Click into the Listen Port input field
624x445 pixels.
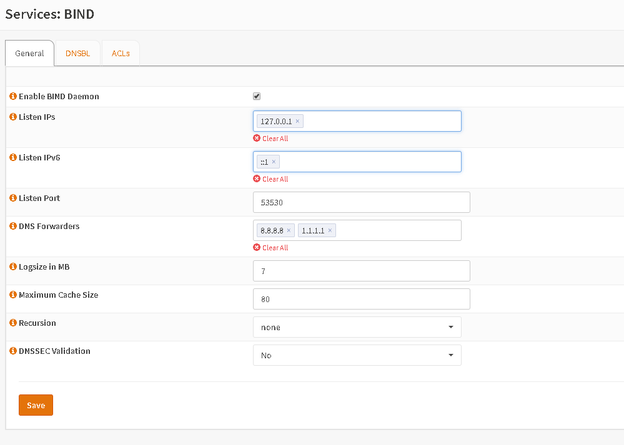pos(361,202)
